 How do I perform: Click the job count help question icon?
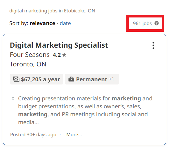click(x=157, y=23)
